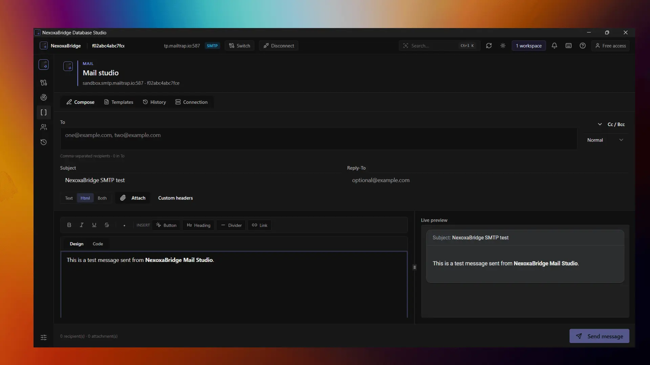Click the '0 recipient(s) · 0 attachment(s)' status

pyautogui.click(x=89, y=336)
